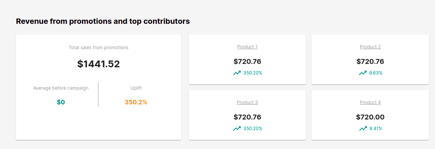Click the 8.63% growth percentage
435x149 pixels.
pyautogui.click(x=376, y=73)
